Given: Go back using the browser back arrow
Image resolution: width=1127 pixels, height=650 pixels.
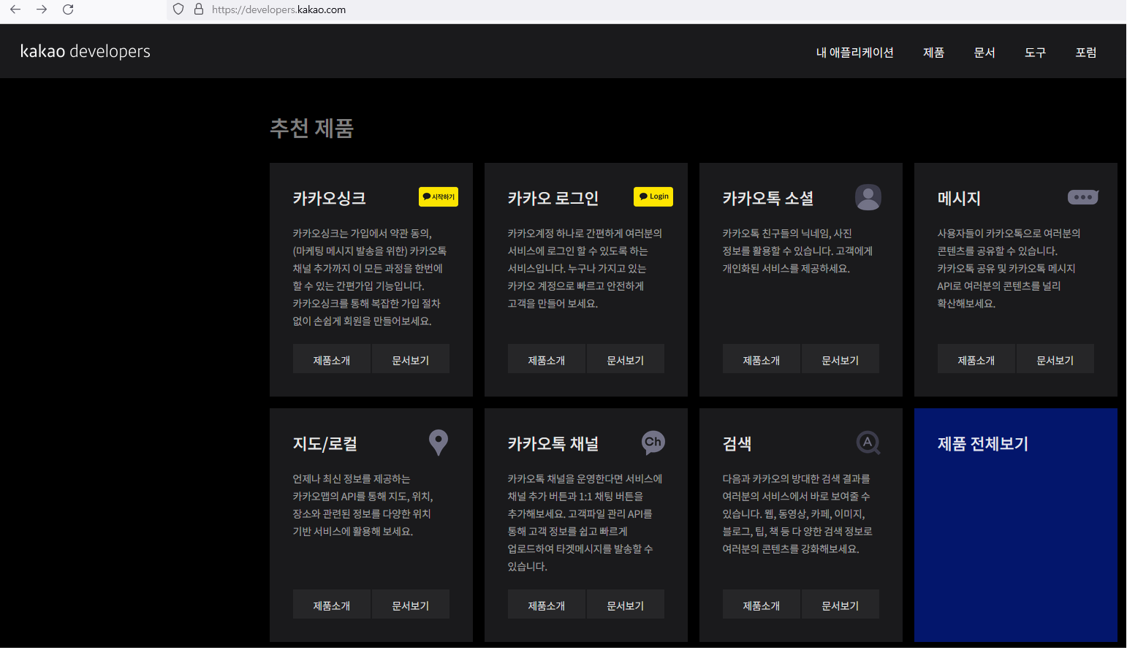Looking at the screenshot, I should pos(15,9).
